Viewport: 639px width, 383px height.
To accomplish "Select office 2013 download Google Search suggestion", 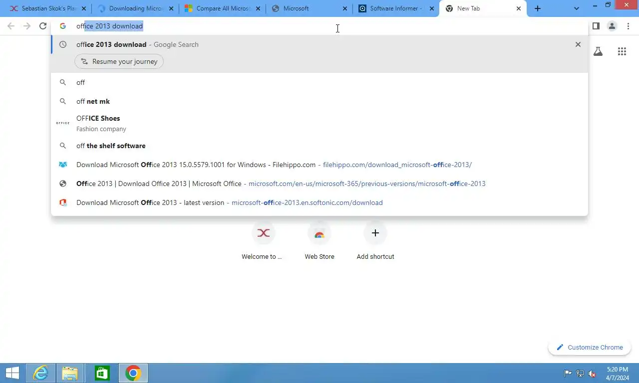I will [x=319, y=44].
